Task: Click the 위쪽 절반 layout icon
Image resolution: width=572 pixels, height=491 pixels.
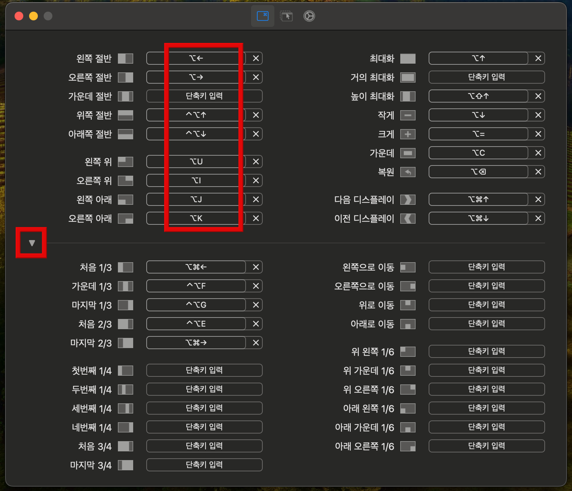Action: 126,115
